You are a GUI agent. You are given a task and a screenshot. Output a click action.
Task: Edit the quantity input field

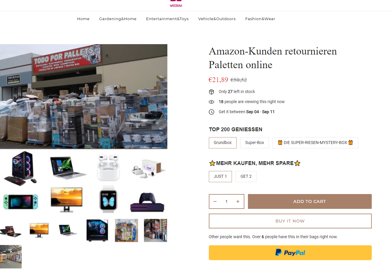tap(226, 201)
